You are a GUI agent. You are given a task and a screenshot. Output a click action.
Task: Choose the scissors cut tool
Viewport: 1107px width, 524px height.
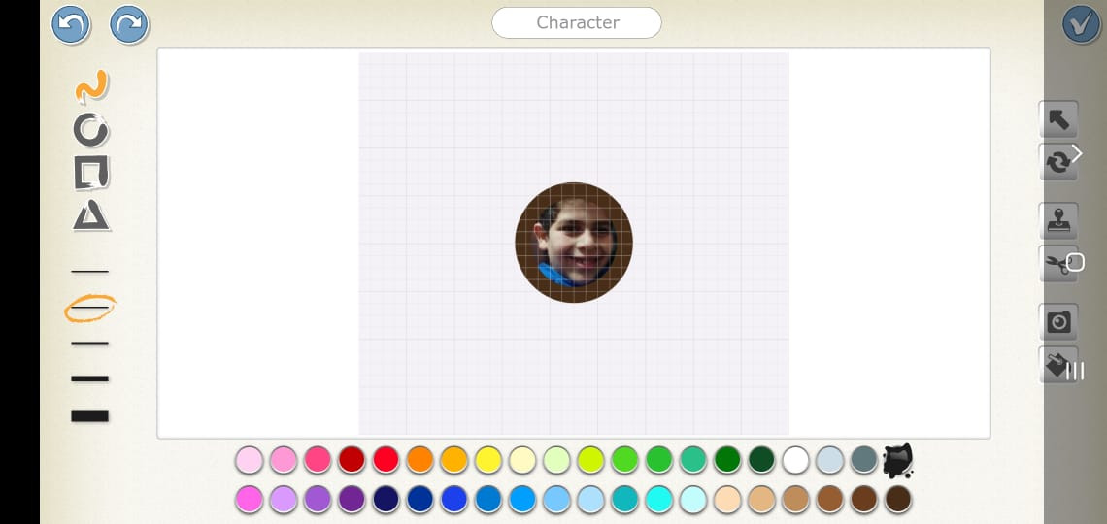pyautogui.click(x=1058, y=265)
